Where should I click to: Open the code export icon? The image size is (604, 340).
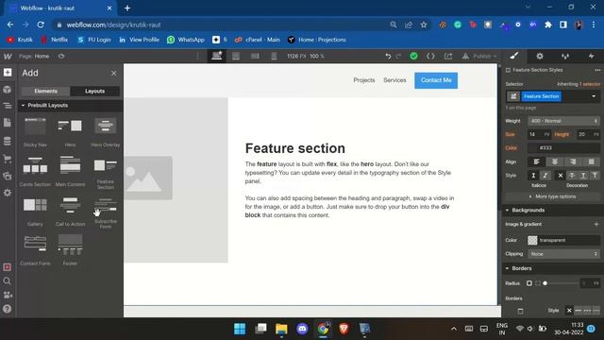pyautogui.click(x=430, y=57)
